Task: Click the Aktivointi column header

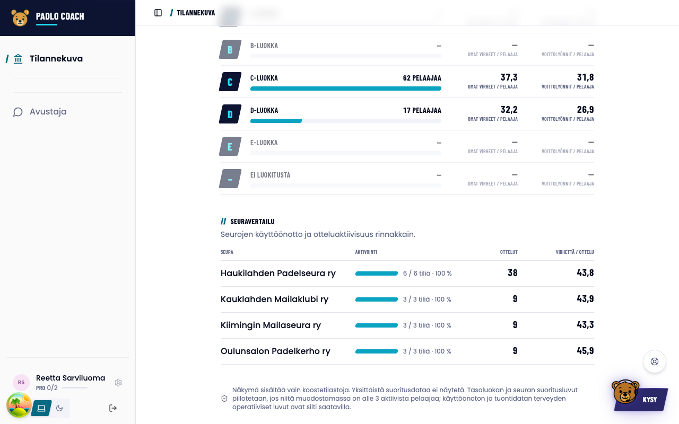Action: pos(366,252)
